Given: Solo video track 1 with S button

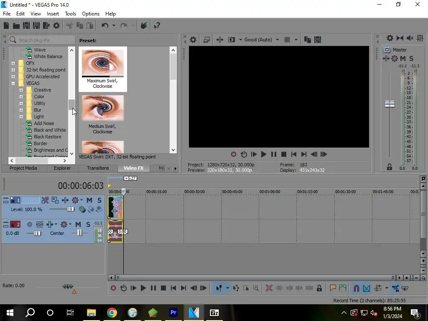Looking at the screenshot, I should click(x=99, y=200).
